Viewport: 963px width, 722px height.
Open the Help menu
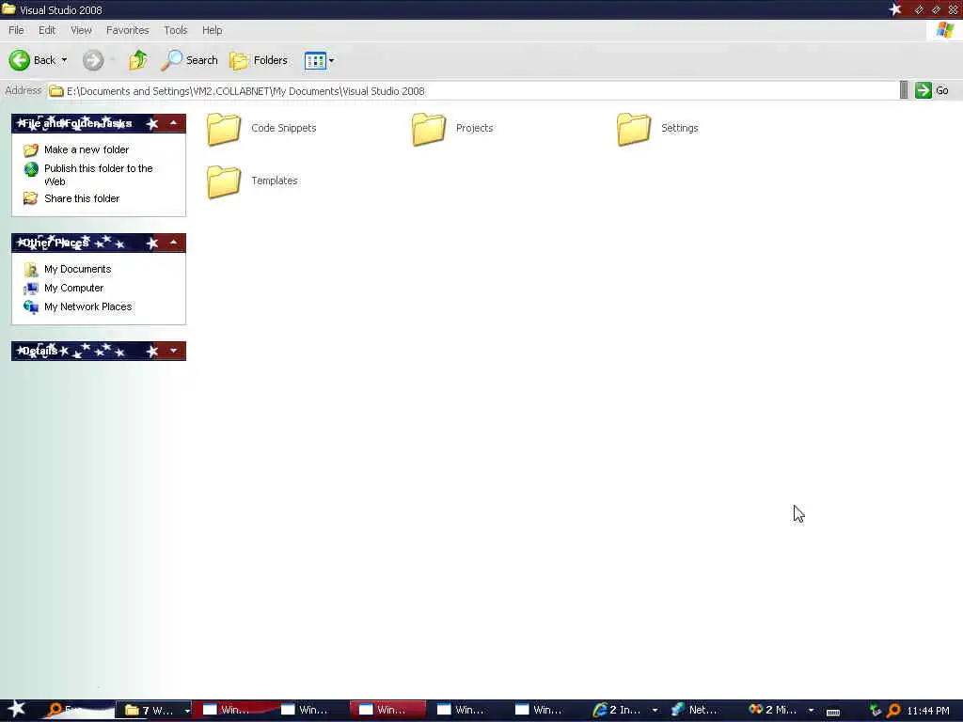(212, 30)
